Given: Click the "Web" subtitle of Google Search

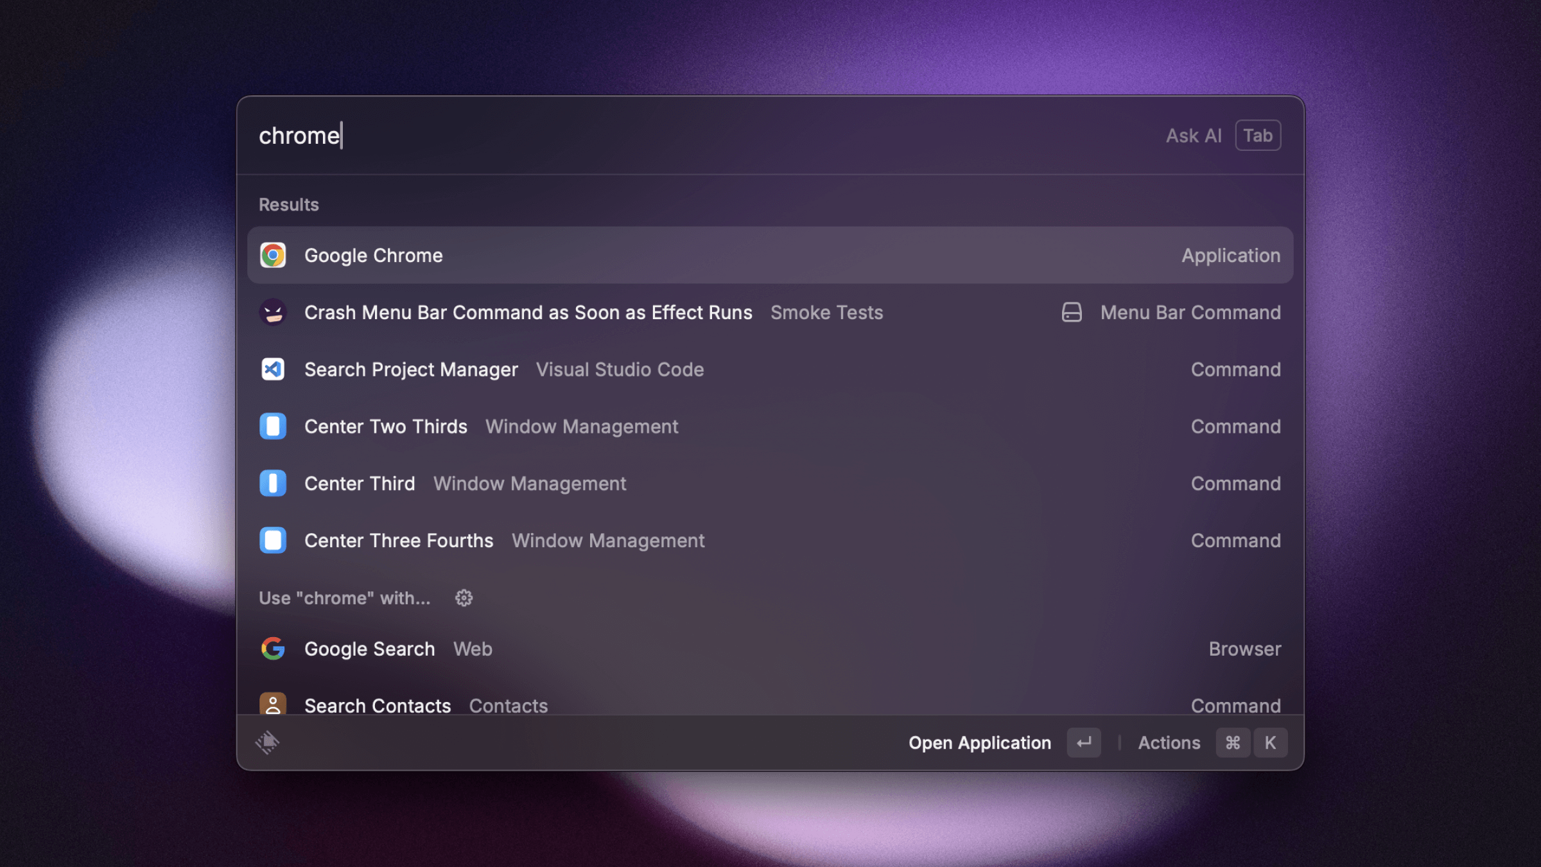Looking at the screenshot, I should coord(473,649).
